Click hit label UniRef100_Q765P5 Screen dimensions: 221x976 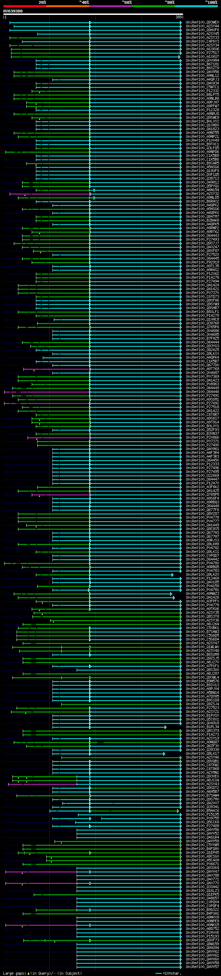[202, 494]
